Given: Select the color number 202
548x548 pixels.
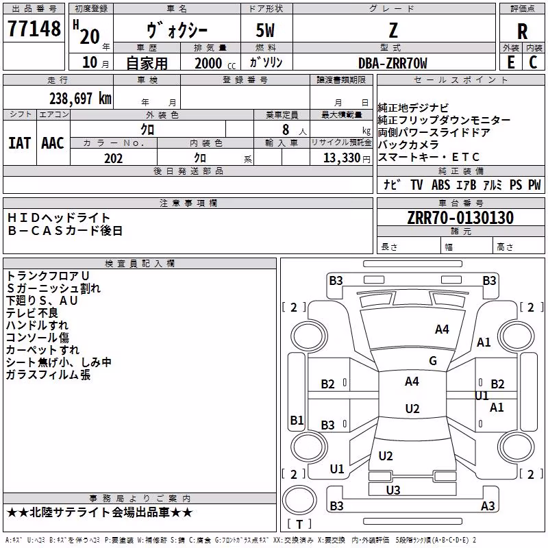Looking at the screenshot, I should [113, 158].
